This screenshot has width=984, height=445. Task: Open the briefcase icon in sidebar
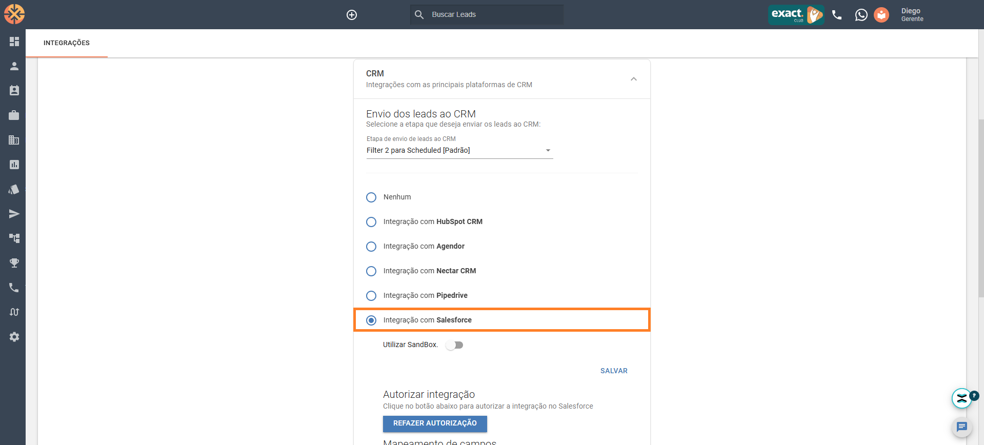[14, 115]
